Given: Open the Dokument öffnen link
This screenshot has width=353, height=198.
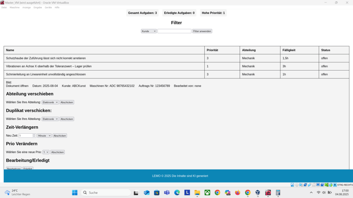Looking at the screenshot, I should (17, 86).
